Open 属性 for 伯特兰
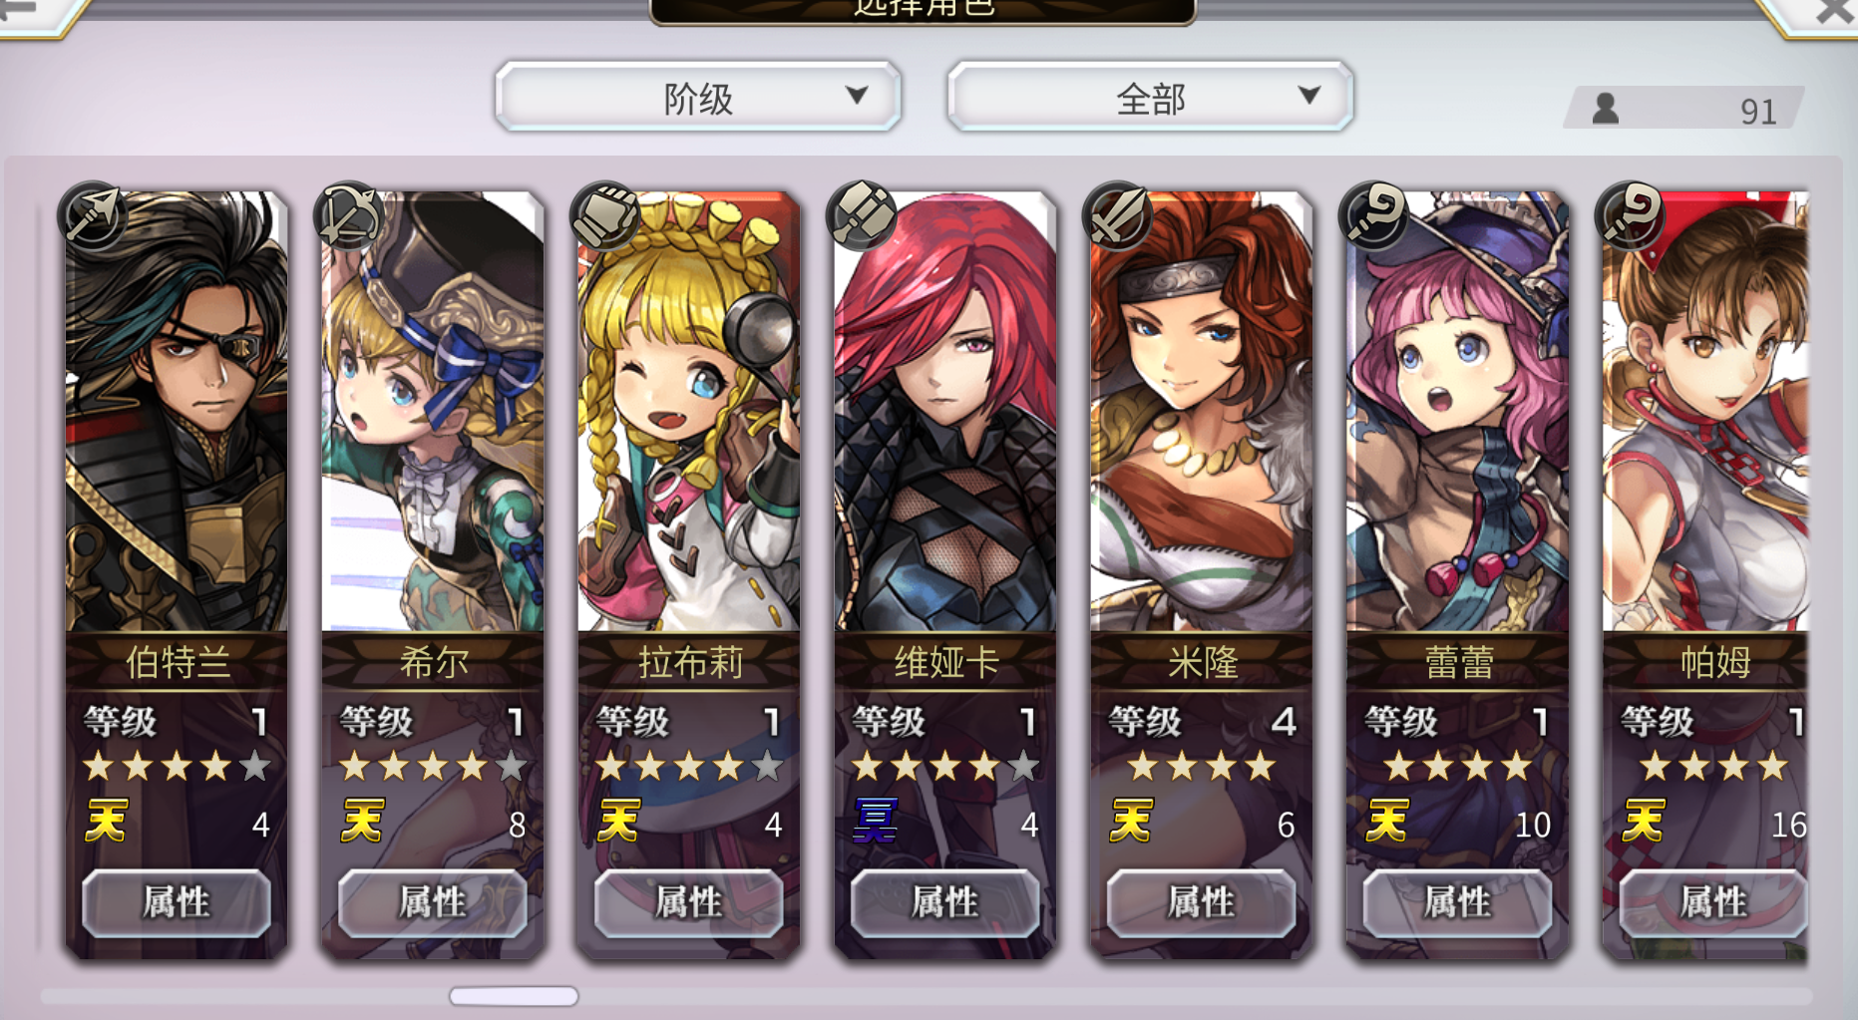 [177, 903]
